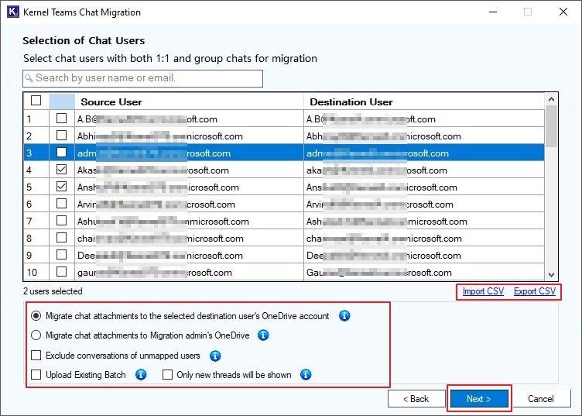
Task: Check the box for row 2 user
Action: click(62, 136)
